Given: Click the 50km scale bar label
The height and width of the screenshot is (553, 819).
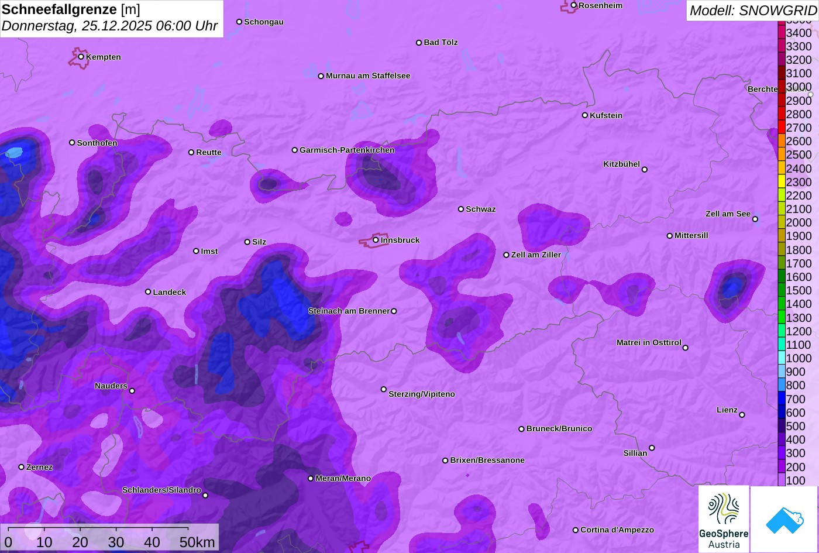Looking at the screenshot, I should [197, 542].
